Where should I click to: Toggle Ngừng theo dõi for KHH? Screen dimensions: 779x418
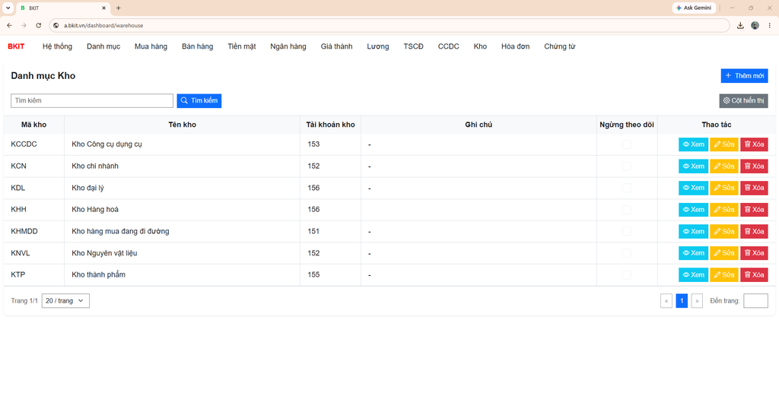click(x=627, y=210)
